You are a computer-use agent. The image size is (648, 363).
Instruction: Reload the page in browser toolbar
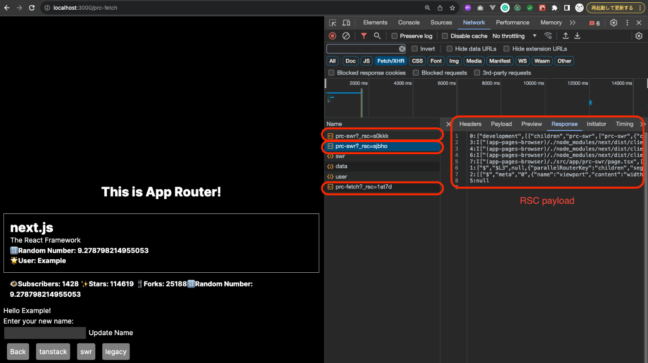coord(31,8)
